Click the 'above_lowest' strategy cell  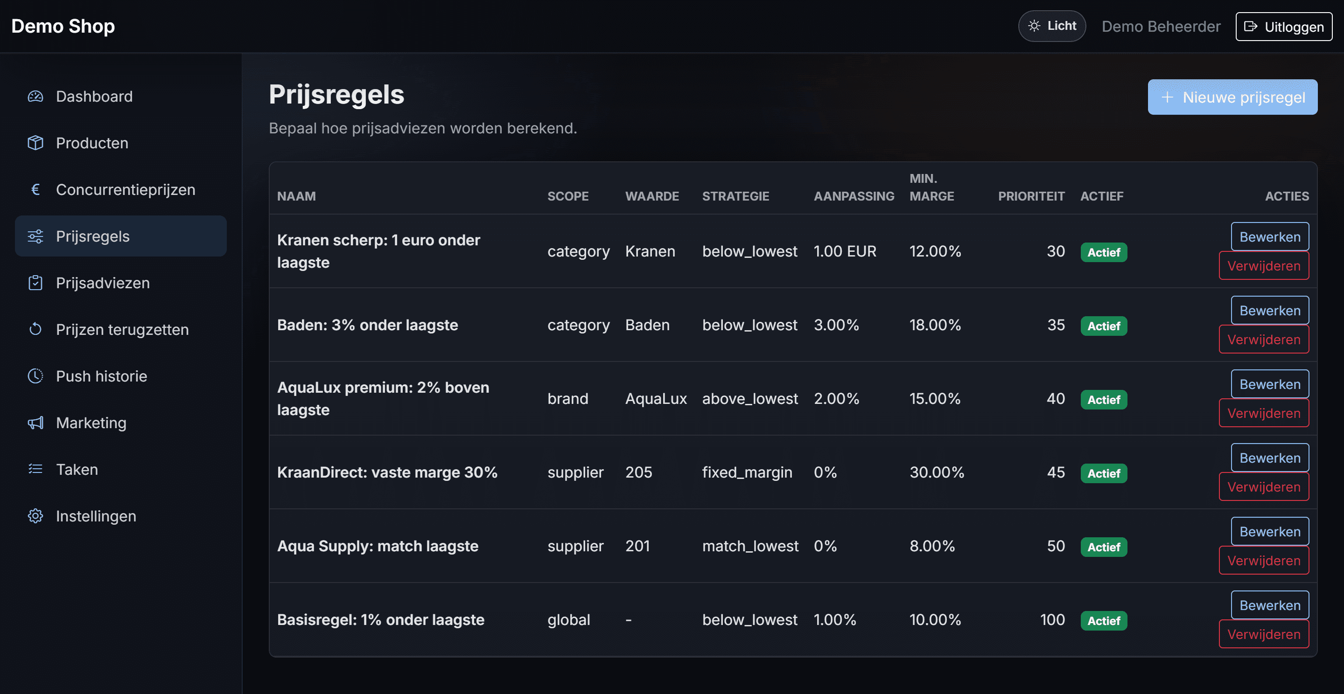pyautogui.click(x=750, y=399)
